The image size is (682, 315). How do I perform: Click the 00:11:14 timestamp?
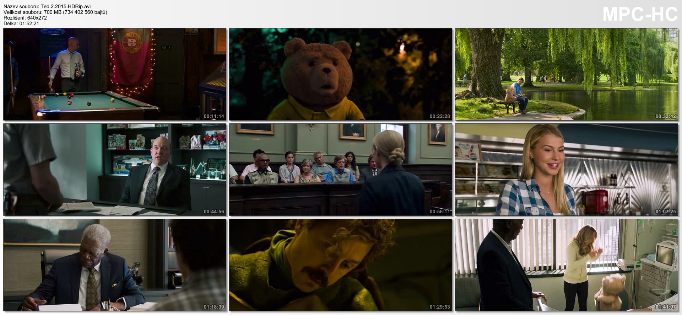point(213,116)
